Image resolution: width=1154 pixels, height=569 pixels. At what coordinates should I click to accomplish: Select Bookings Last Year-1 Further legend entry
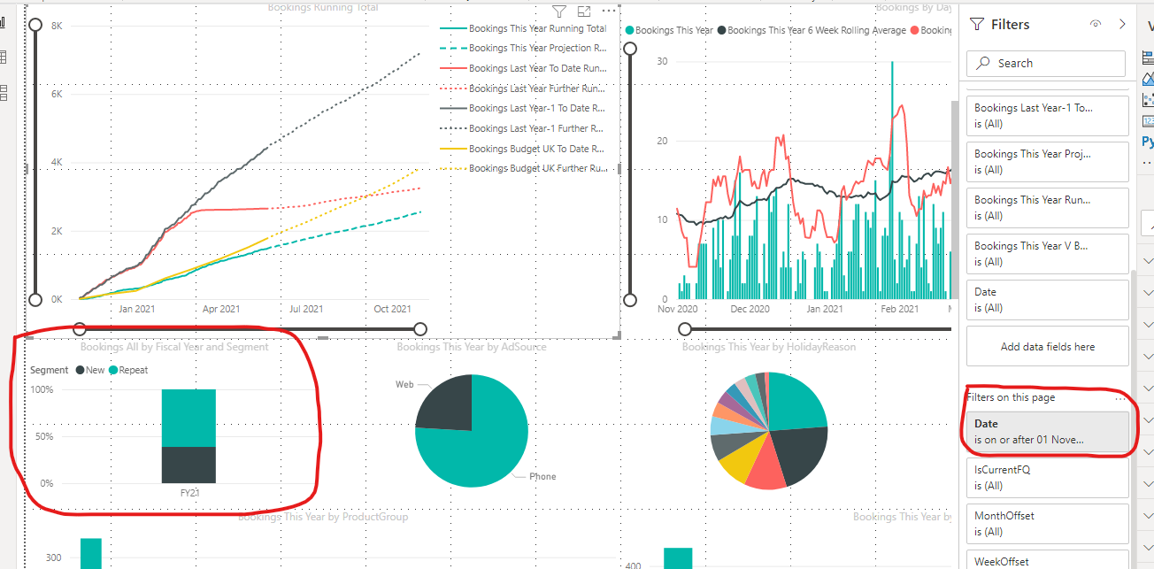tap(523, 128)
